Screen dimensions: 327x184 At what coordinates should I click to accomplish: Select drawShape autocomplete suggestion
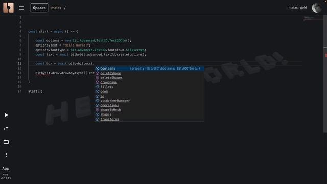150,82
